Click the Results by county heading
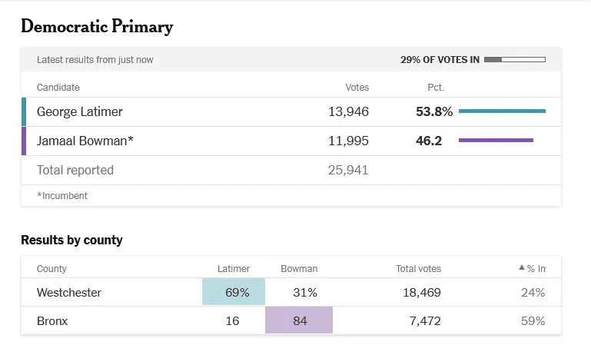591x355 pixels. [71, 240]
